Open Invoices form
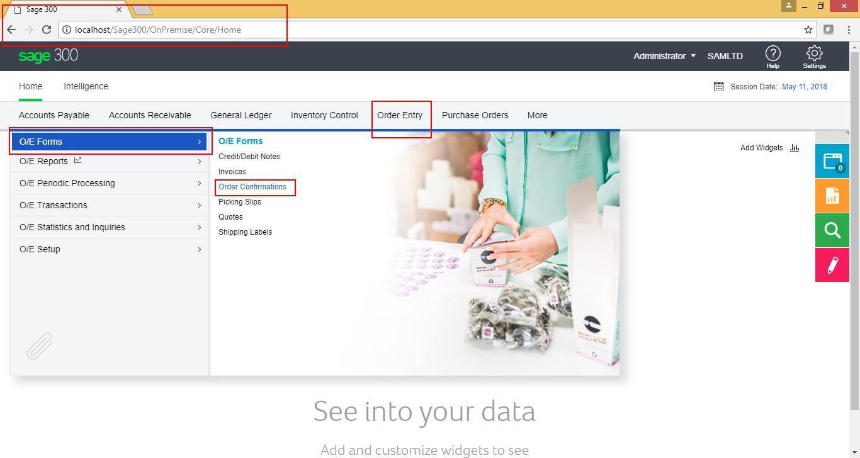This screenshot has height=458, width=860. coord(232,172)
